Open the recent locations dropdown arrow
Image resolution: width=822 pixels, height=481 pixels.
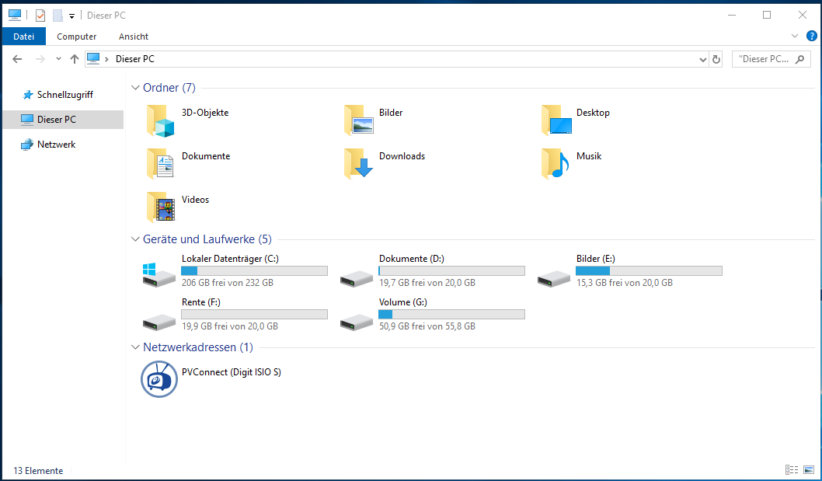tap(58, 59)
